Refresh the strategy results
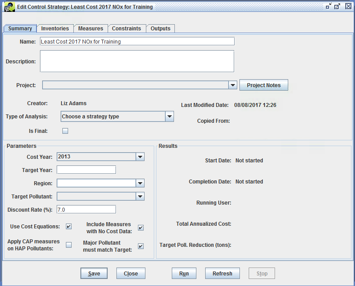Image resolution: width=355 pixels, height=286 pixels. click(x=222, y=273)
